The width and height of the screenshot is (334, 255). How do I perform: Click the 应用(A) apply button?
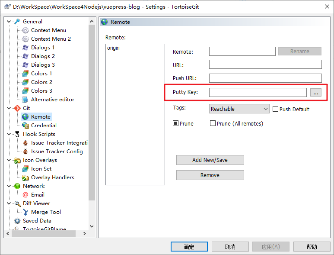tap(271, 247)
